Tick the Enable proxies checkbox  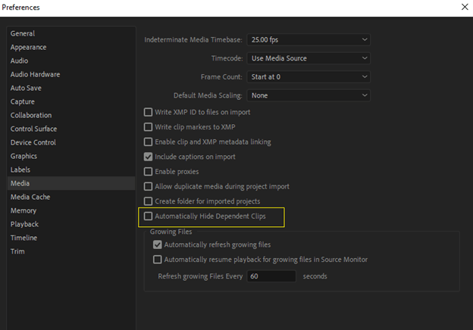pyautogui.click(x=148, y=171)
